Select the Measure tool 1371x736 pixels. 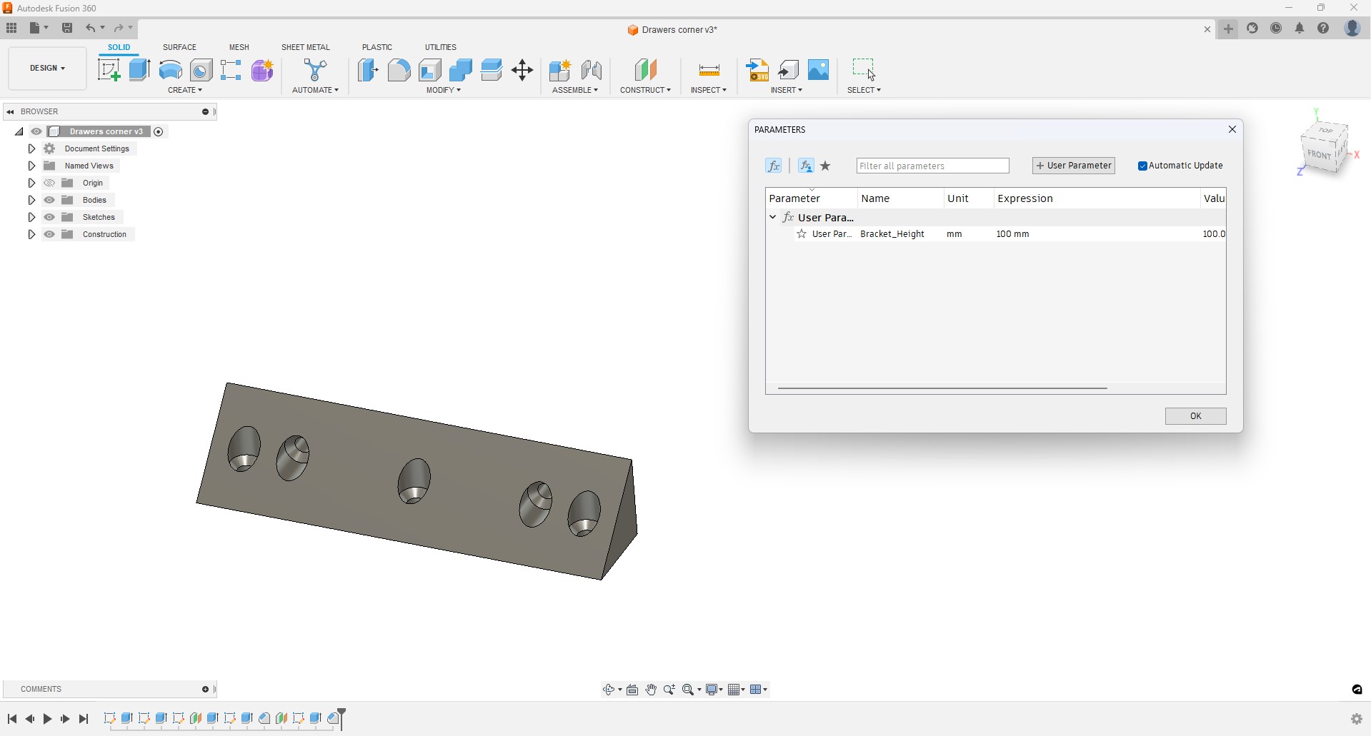click(709, 70)
